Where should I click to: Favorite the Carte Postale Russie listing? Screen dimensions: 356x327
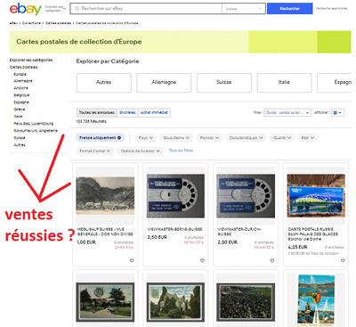[343, 260]
